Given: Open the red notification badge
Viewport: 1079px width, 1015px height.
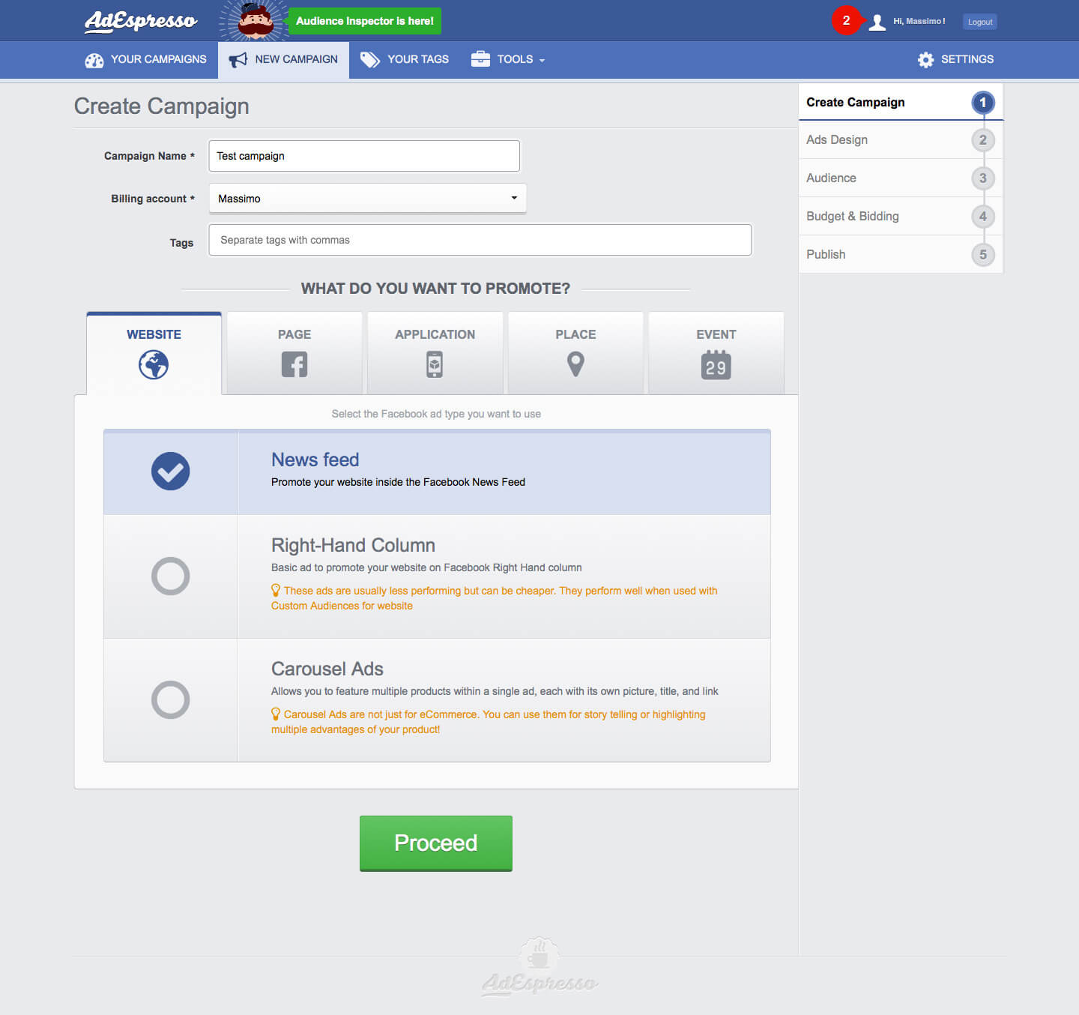Looking at the screenshot, I should pyautogui.click(x=846, y=21).
